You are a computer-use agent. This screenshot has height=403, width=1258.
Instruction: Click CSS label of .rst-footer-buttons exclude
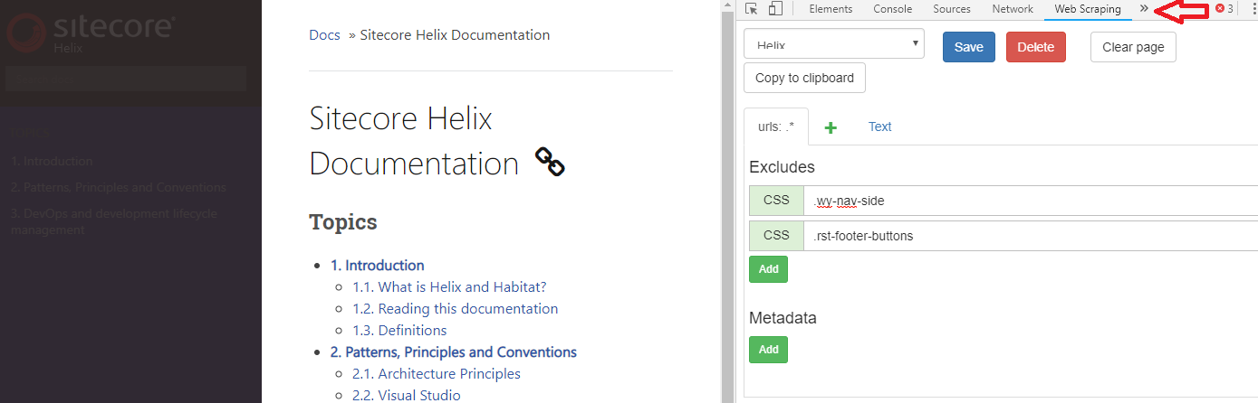click(776, 236)
